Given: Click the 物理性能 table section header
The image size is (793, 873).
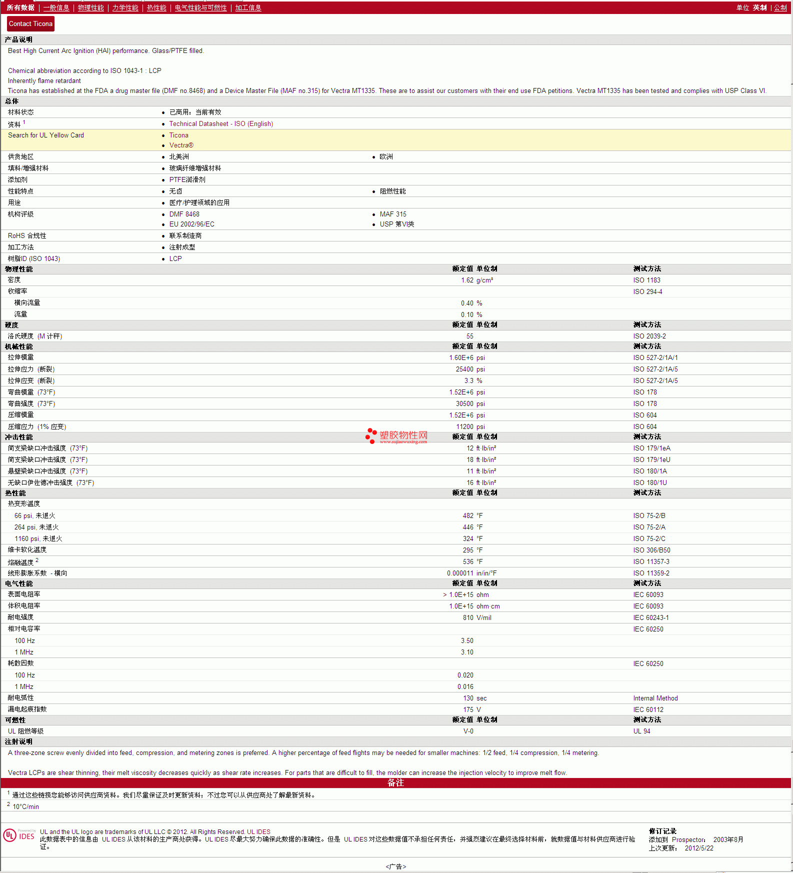Looking at the screenshot, I should [x=18, y=269].
